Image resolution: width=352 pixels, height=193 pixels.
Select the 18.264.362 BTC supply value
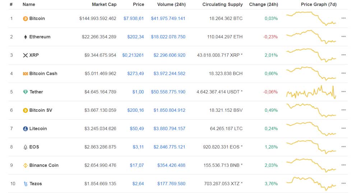click(x=226, y=18)
